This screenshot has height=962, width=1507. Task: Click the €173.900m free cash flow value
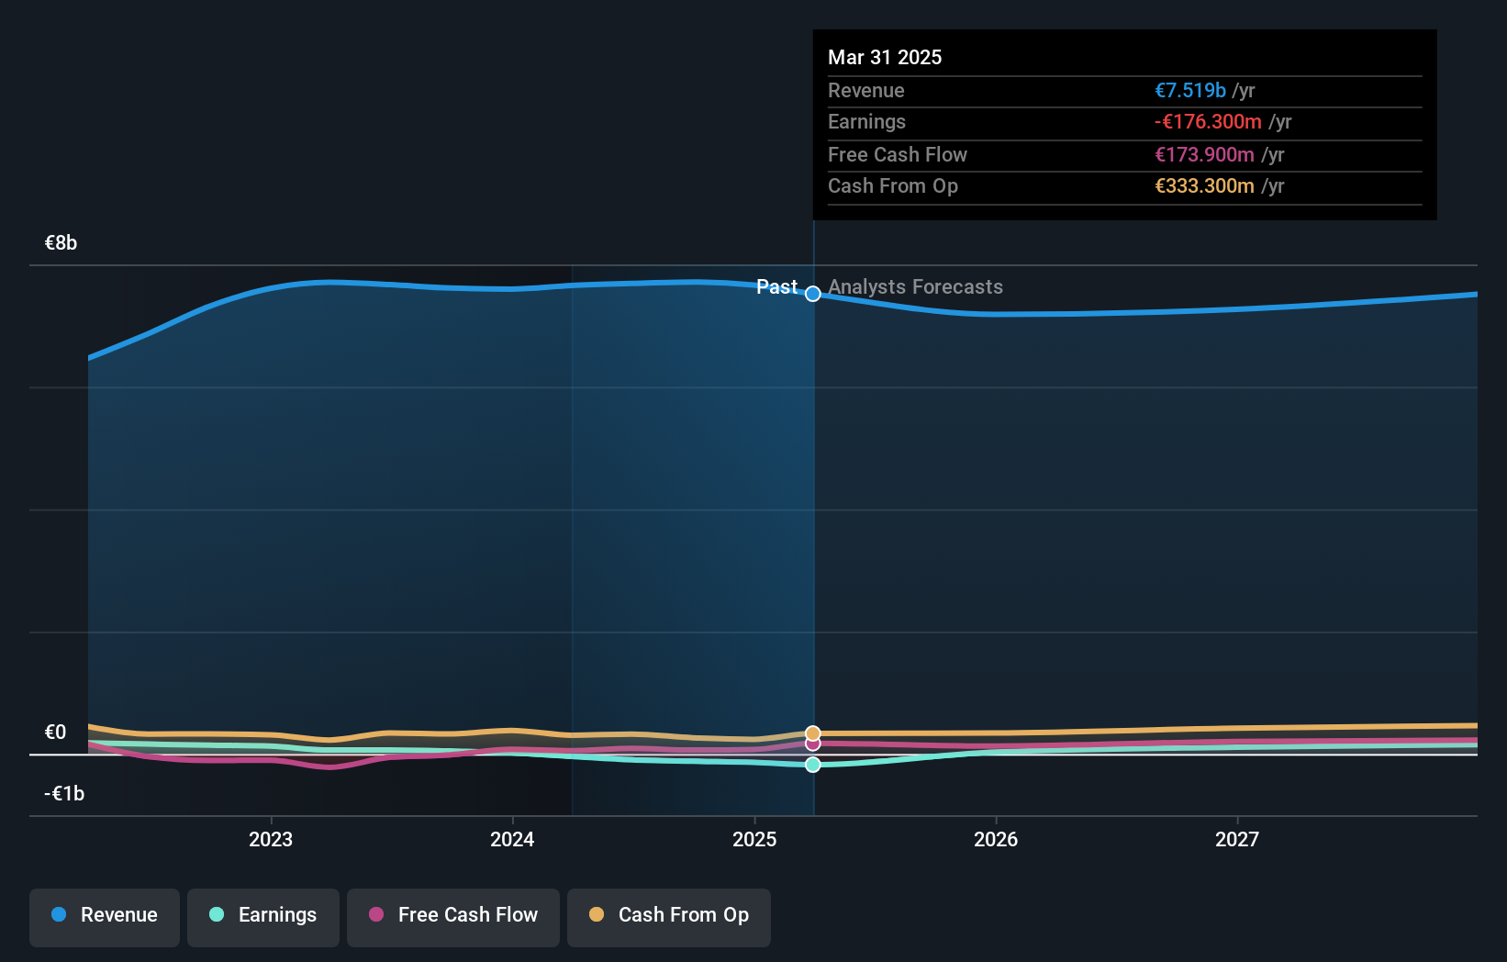[1204, 154]
